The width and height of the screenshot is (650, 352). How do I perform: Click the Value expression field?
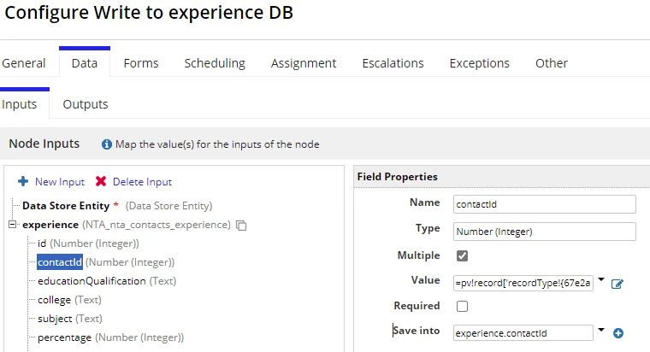(x=523, y=284)
